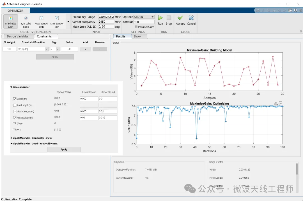Switch to the Design Variables tab
The image size is (303, 201).
point(18,36)
